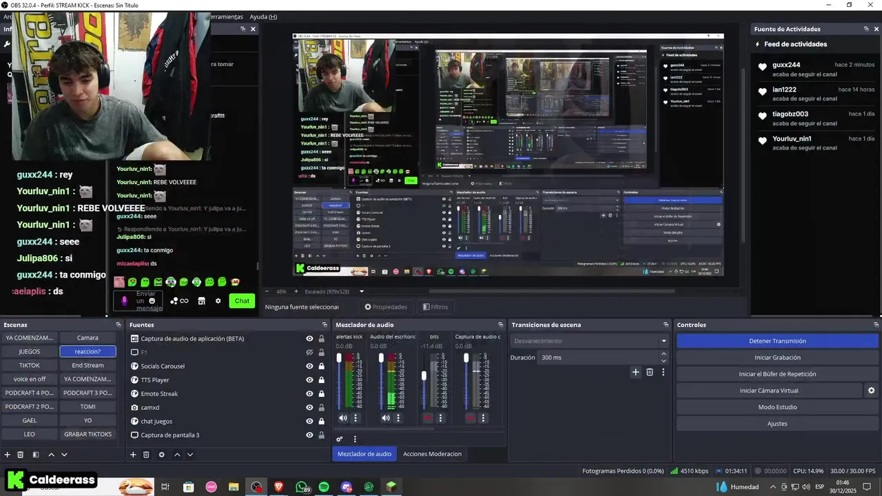Increase transition duration with up arrow
The image size is (882, 496).
[x=664, y=354]
